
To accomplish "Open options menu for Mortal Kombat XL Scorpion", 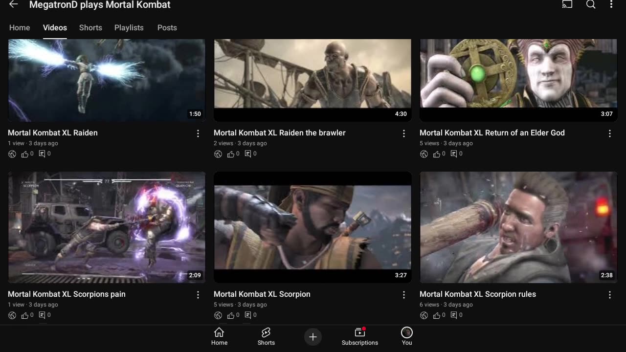I will (x=404, y=295).
